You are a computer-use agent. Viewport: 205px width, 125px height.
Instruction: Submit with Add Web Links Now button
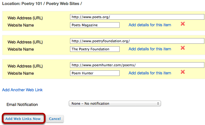23,119
